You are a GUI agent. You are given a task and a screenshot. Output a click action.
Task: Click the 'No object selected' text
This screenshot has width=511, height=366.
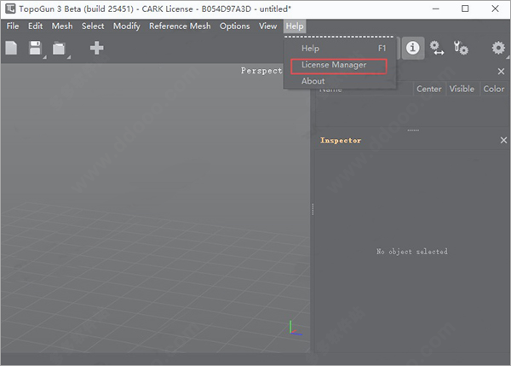tap(412, 252)
